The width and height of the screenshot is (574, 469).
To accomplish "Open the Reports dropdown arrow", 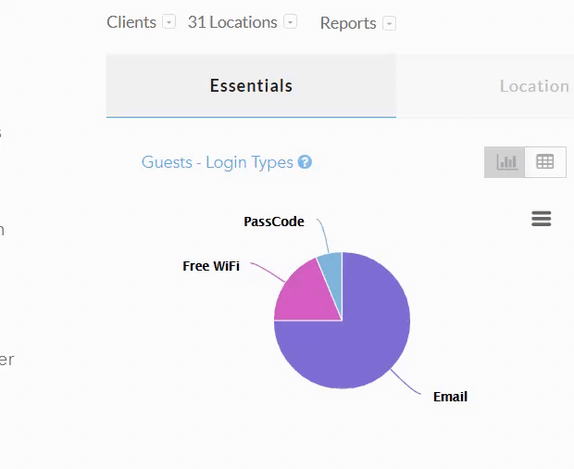I will tap(389, 23).
